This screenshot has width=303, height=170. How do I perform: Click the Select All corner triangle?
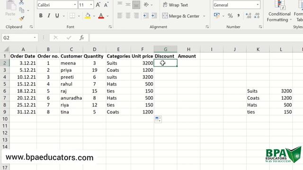click(6, 49)
